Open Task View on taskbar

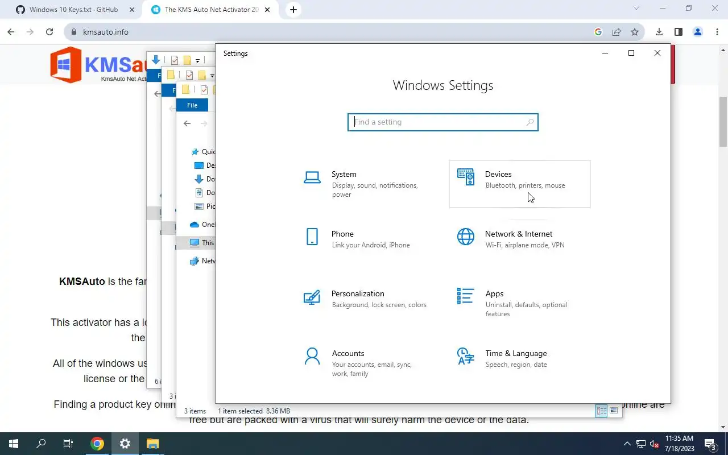(68, 444)
